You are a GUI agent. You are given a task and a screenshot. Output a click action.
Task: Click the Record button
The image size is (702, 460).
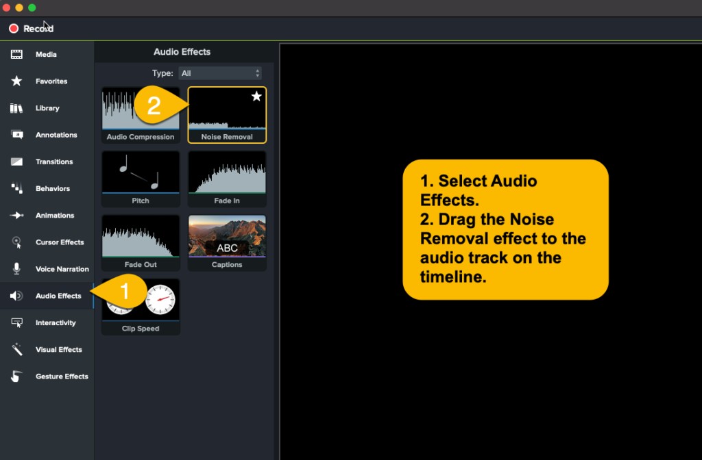[30, 28]
